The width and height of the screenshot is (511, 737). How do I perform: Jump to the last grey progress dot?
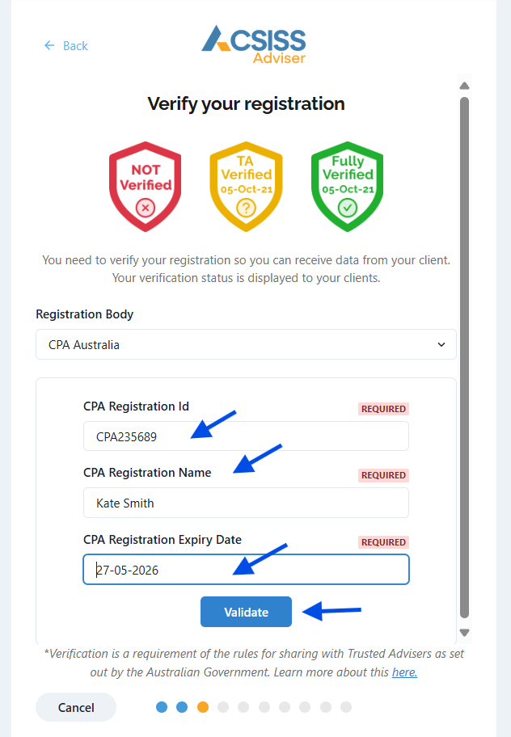346,707
